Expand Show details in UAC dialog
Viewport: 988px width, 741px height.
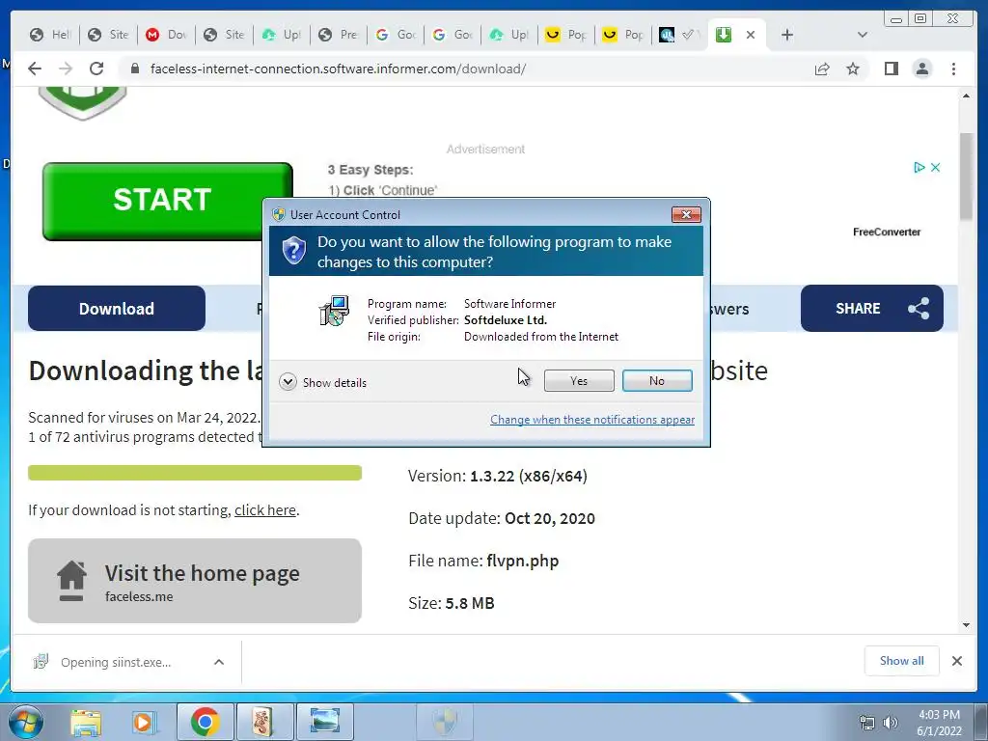322,382
